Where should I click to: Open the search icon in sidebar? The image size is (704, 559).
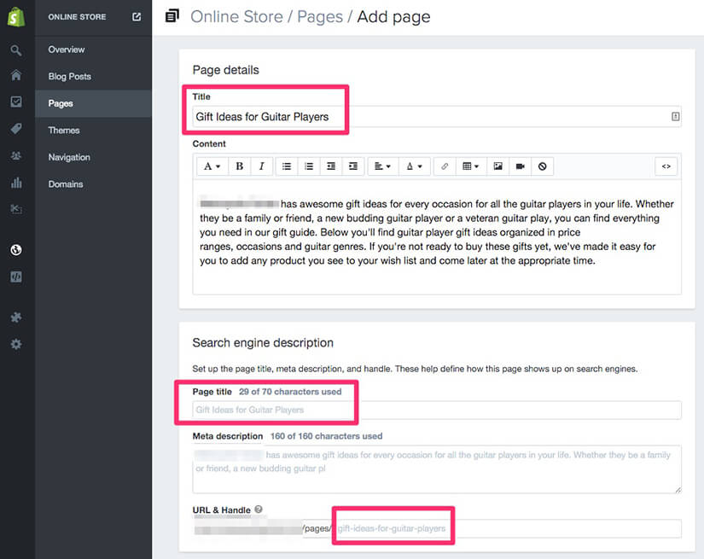coord(16,50)
